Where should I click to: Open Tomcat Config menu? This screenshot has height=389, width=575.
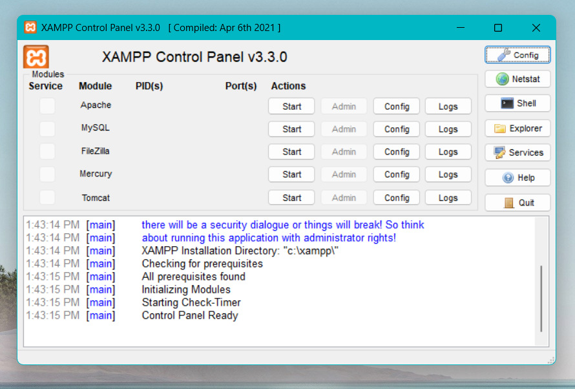click(x=397, y=198)
